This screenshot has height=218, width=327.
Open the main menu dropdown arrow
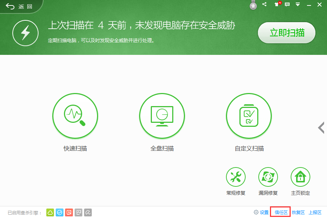298,4
